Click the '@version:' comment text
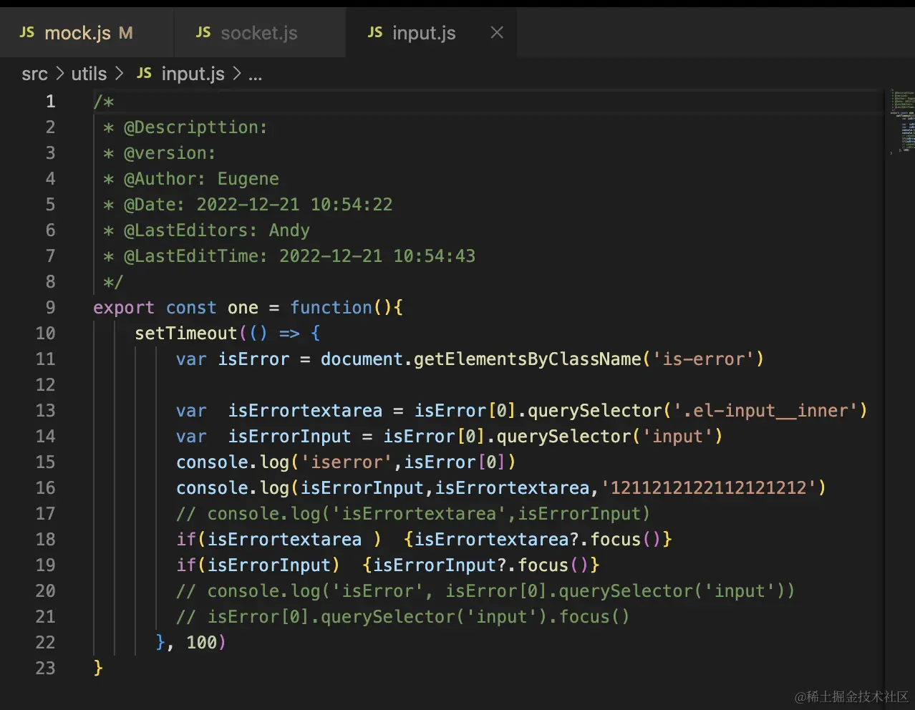The image size is (915, 710). coord(170,153)
